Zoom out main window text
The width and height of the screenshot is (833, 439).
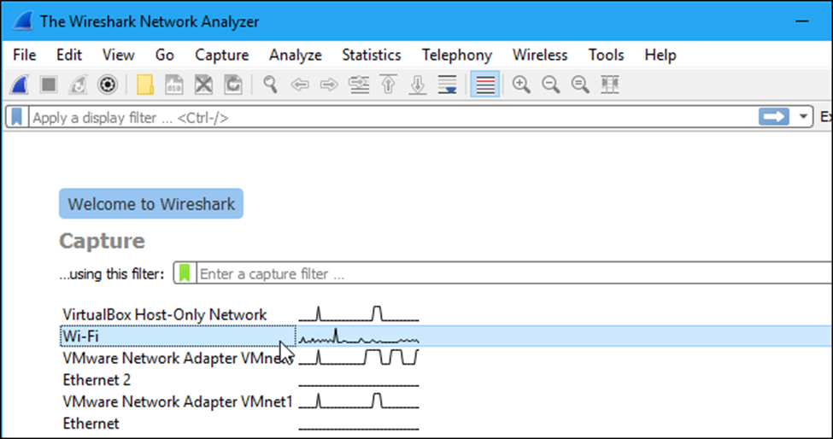pyautogui.click(x=551, y=85)
